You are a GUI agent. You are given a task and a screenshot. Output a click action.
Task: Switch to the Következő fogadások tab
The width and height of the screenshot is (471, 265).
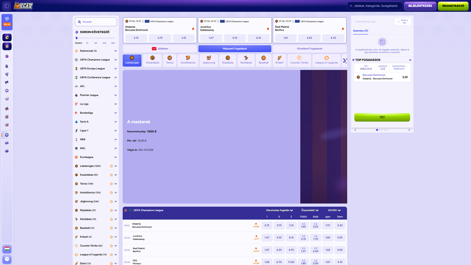coord(310,49)
